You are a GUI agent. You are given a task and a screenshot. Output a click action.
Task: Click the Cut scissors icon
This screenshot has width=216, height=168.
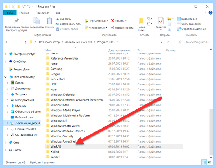coord(58,19)
